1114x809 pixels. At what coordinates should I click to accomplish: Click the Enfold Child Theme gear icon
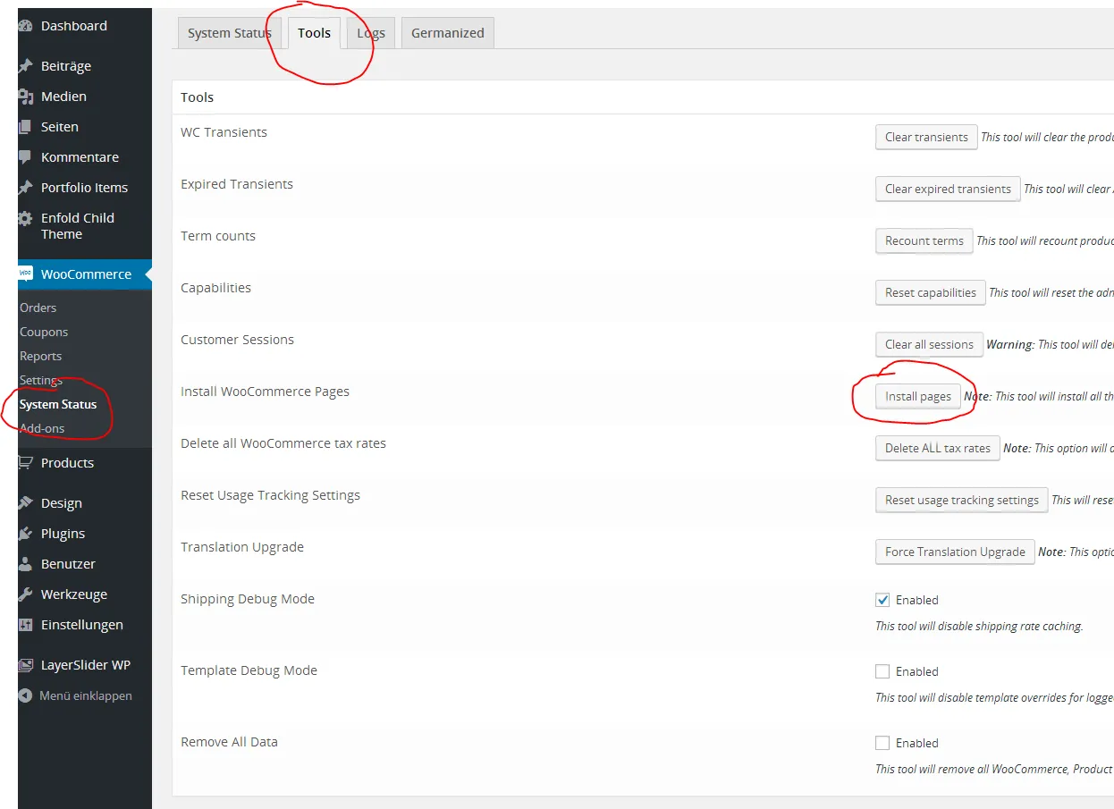coord(26,218)
